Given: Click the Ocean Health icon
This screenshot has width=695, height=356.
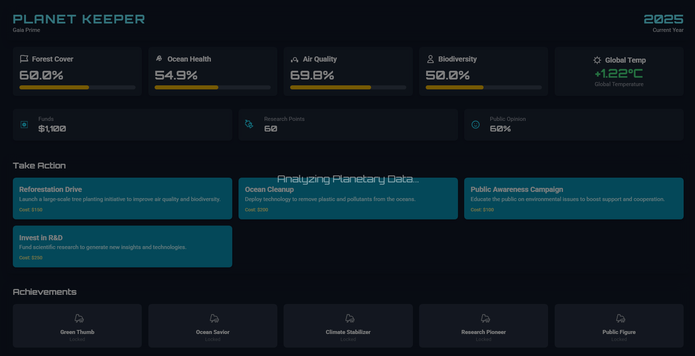Looking at the screenshot, I should pos(159,59).
